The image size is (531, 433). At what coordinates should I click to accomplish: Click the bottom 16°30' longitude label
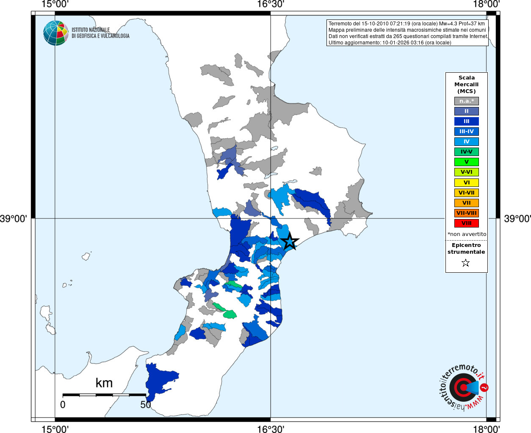pyautogui.click(x=271, y=429)
